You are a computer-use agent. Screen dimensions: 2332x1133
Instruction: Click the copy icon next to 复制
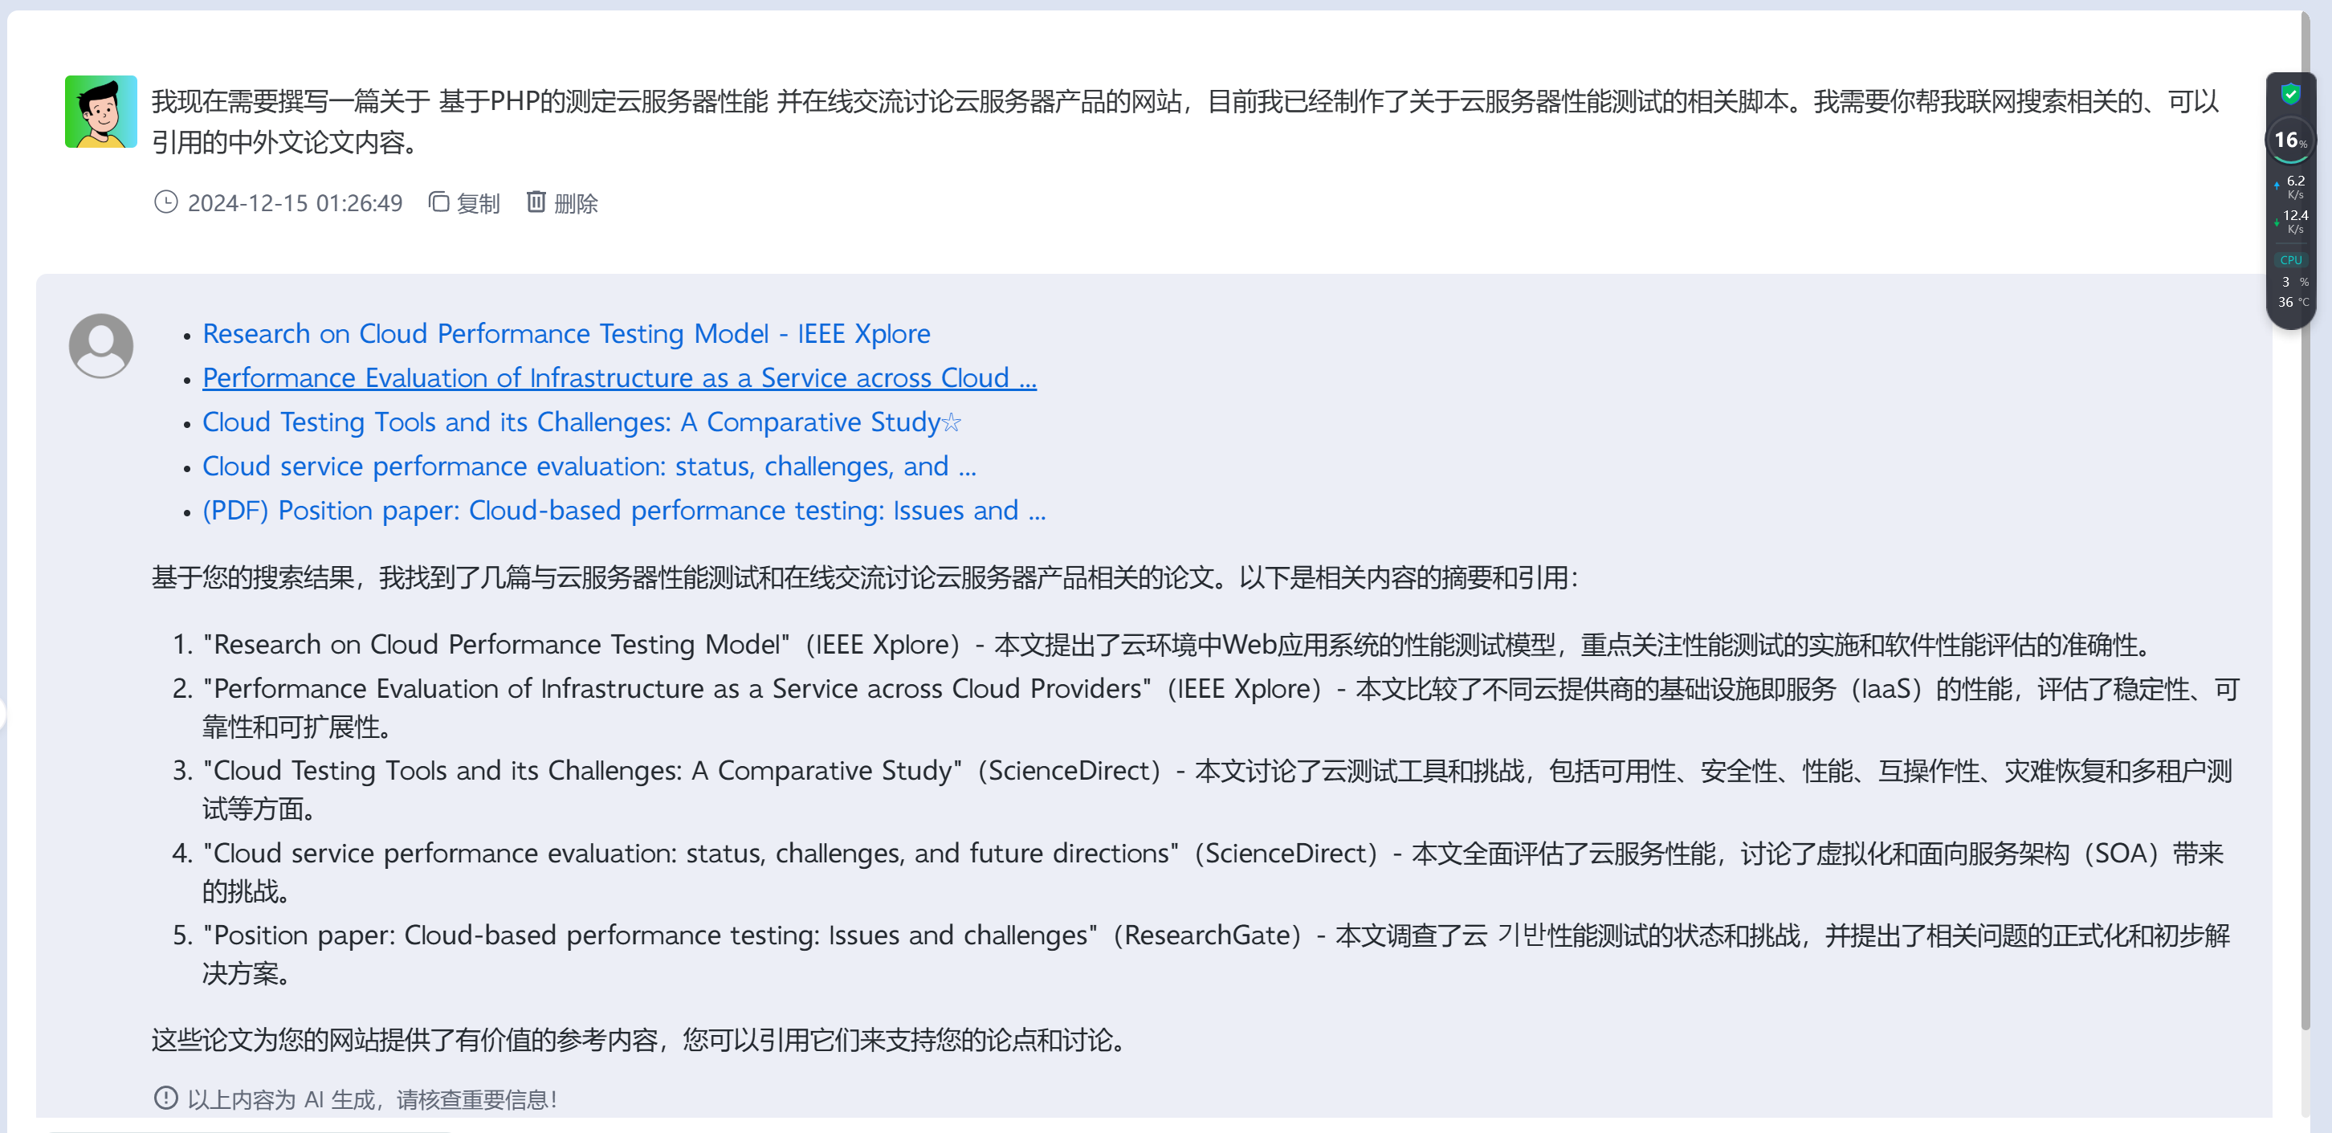[439, 202]
